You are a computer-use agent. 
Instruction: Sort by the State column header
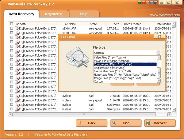click(x=97, y=24)
